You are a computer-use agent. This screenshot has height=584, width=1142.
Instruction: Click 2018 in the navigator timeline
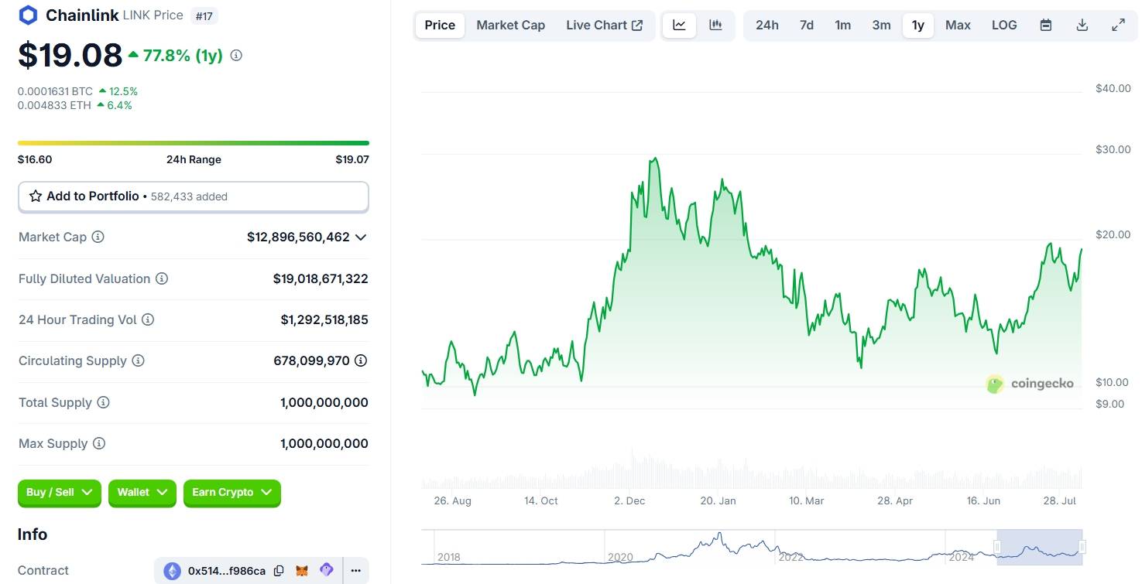[x=449, y=557]
